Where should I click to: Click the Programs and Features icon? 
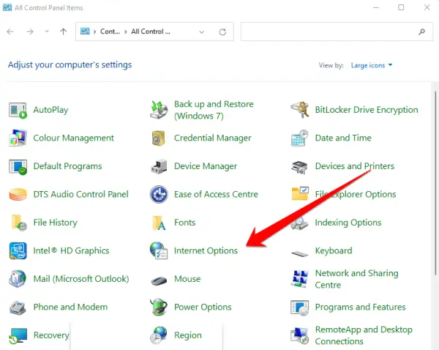300,308
